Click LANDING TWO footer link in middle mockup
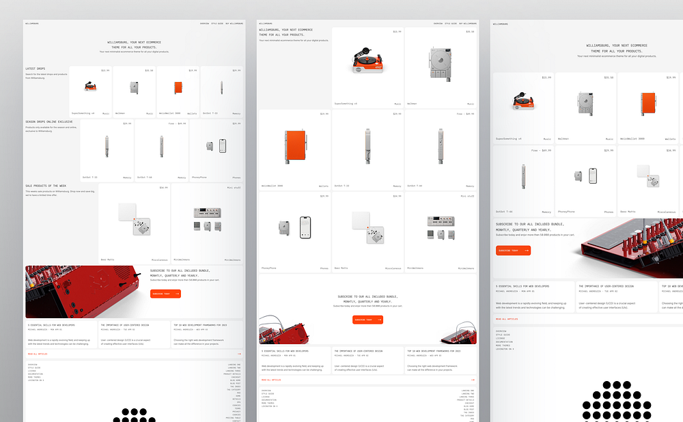 (468, 394)
